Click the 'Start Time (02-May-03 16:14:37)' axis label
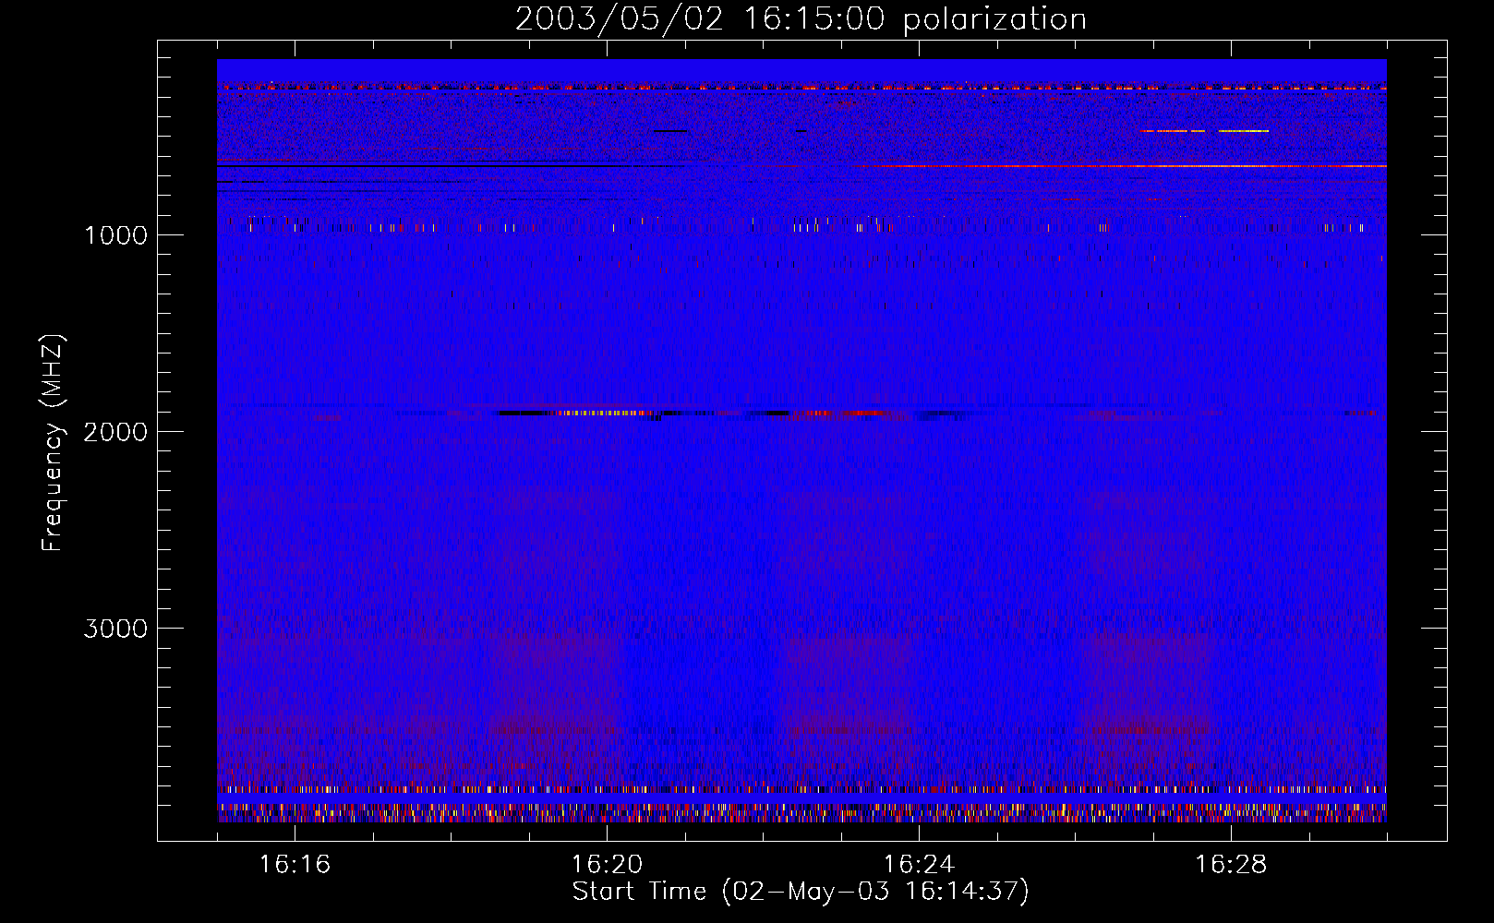 (x=801, y=892)
